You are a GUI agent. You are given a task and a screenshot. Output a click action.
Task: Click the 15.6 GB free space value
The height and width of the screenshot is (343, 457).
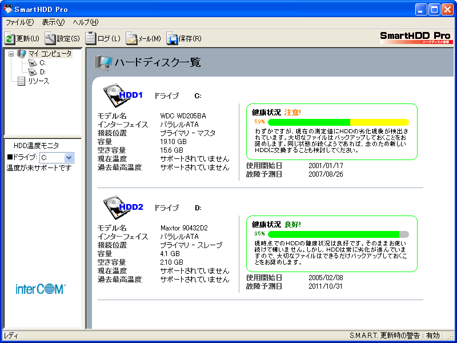[172, 150]
